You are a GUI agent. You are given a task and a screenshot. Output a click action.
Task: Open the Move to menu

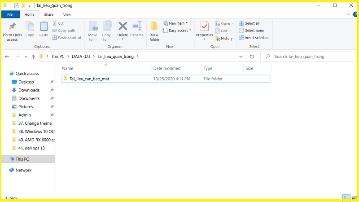click(x=92, y=31)
